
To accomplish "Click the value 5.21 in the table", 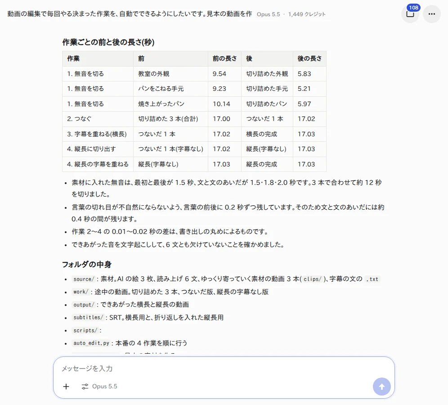I will click(304, 89).
